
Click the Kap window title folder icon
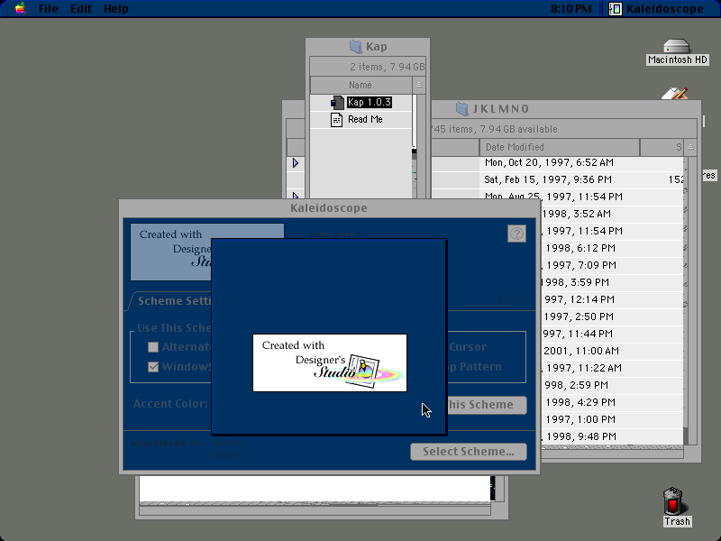tap(355, 47)
